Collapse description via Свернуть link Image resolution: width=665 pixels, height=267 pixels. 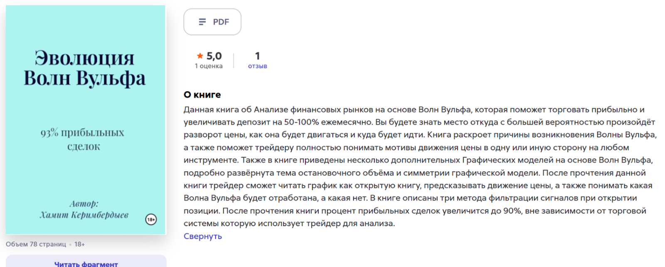click(x=203, y=236)
